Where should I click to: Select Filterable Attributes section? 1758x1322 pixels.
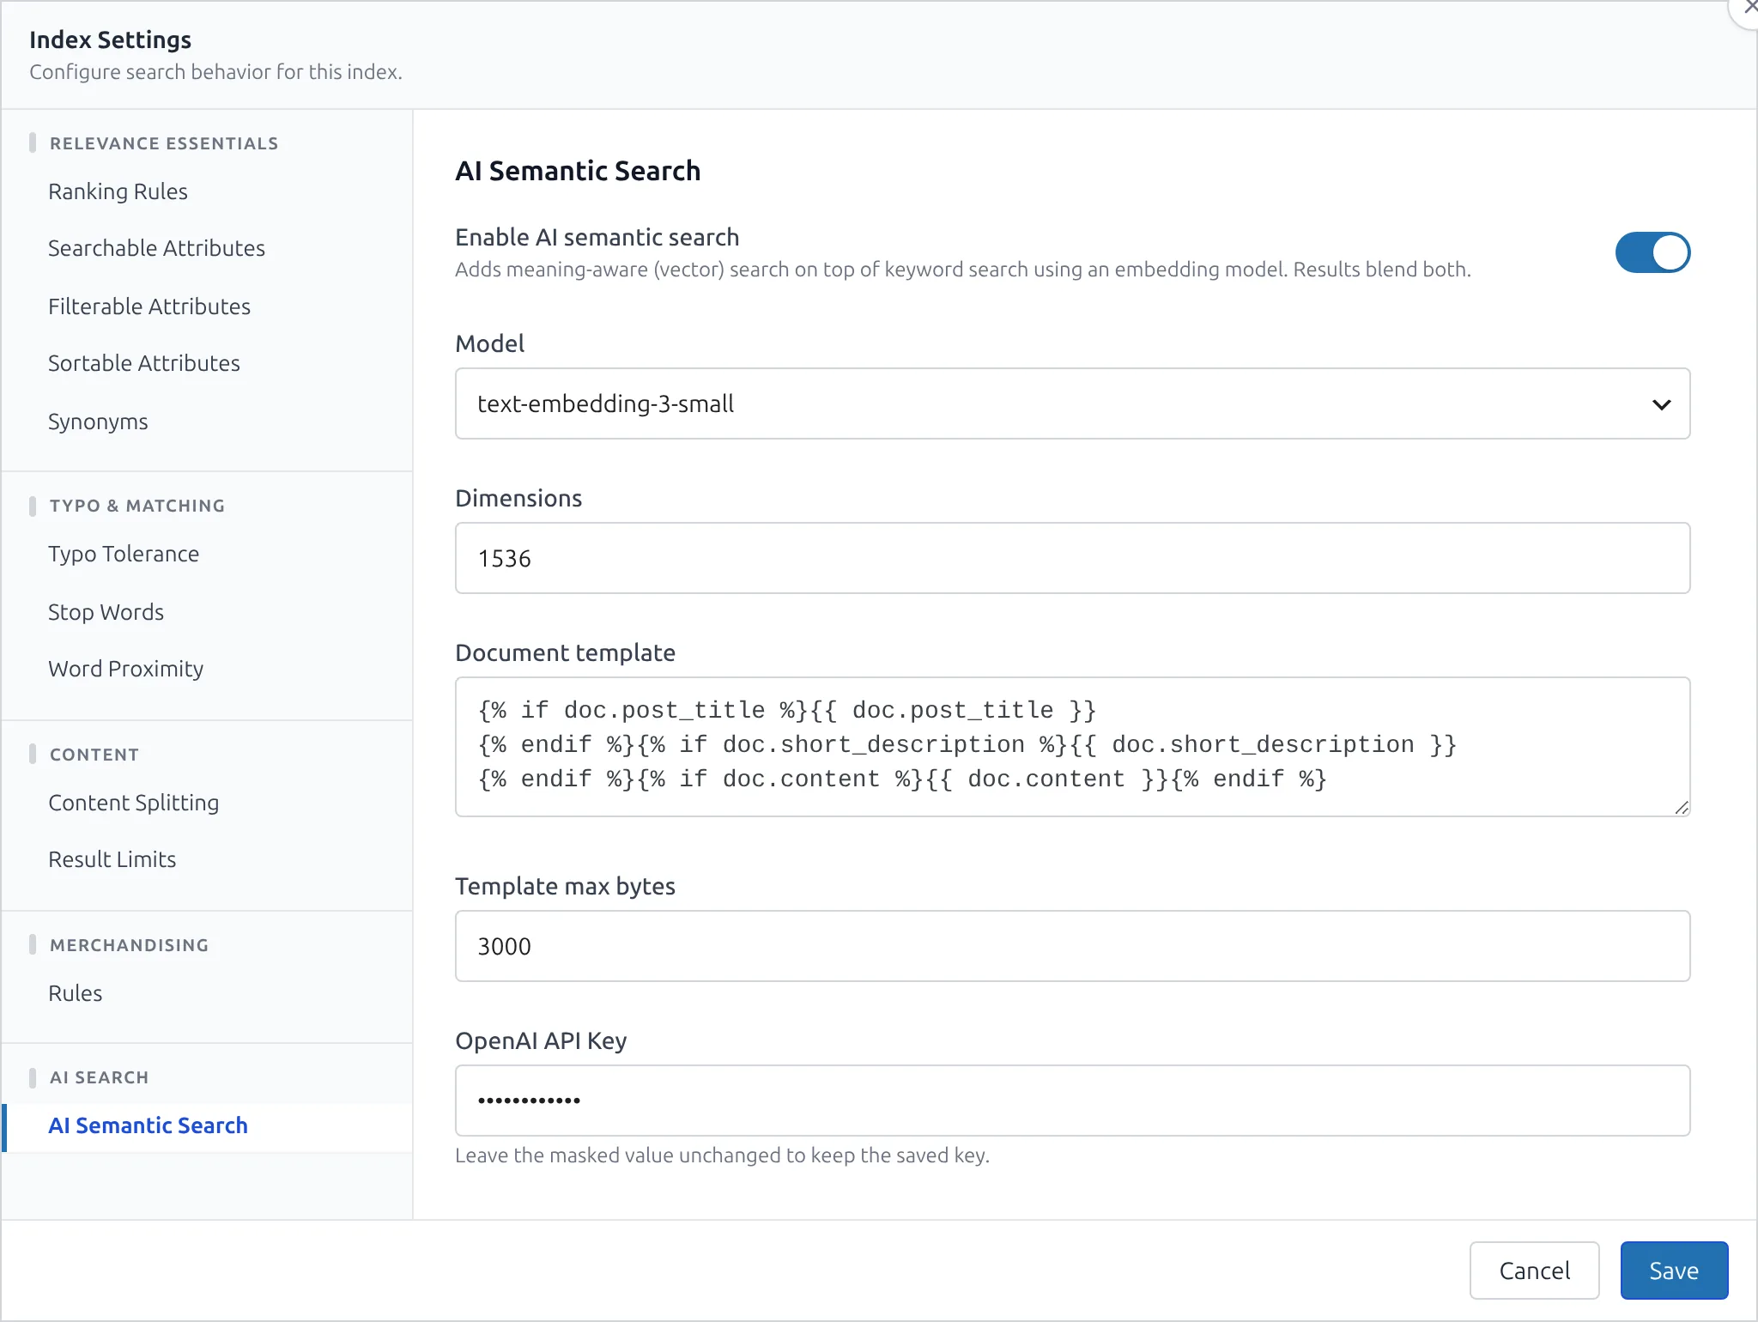click(149, 306)
